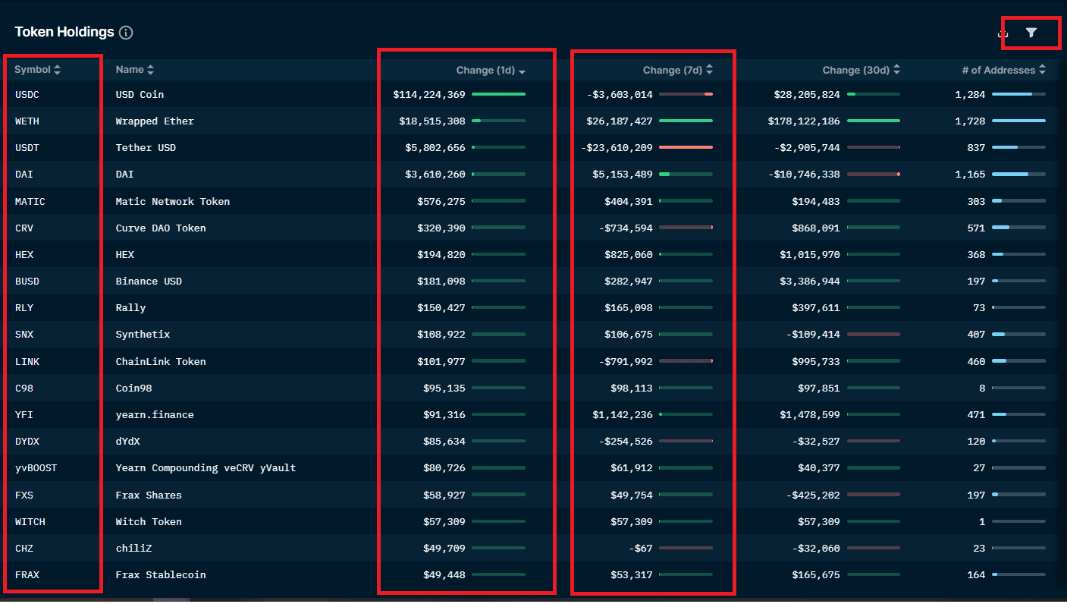1067x604 pixels.
Task: Select the -$23,610,209 7d change value
Action: click(617, 148)
